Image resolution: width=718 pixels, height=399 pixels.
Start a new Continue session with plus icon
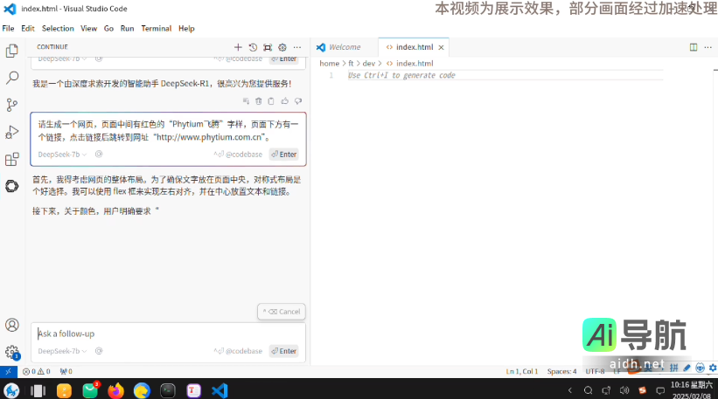238,47
